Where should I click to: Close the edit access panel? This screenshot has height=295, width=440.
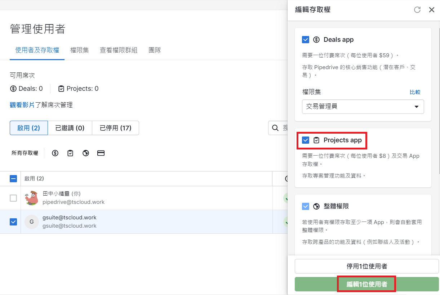click(x=432, y=10)
